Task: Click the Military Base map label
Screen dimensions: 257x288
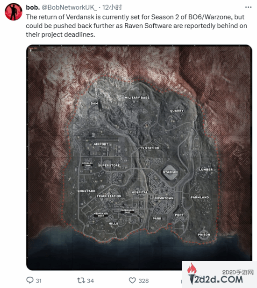Action: coord(137,98)
